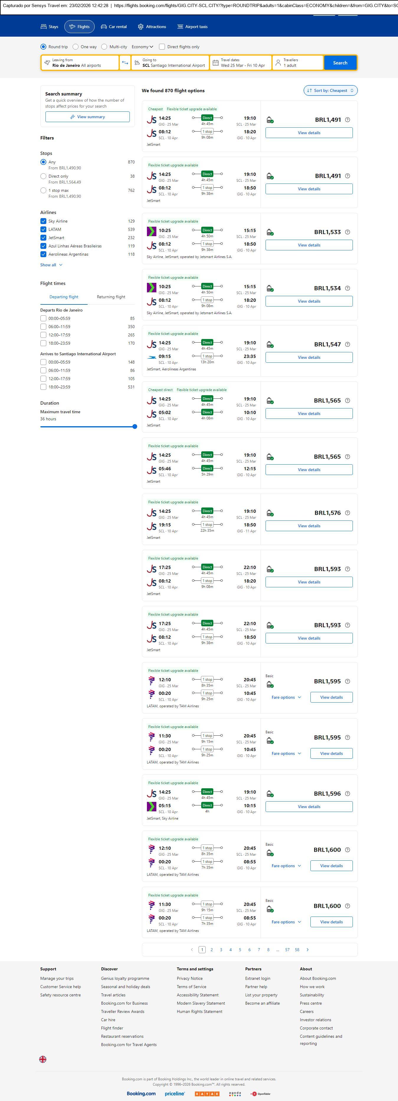
Task: Click the calendar icon in Travel dates
Action: click(215, 63)
